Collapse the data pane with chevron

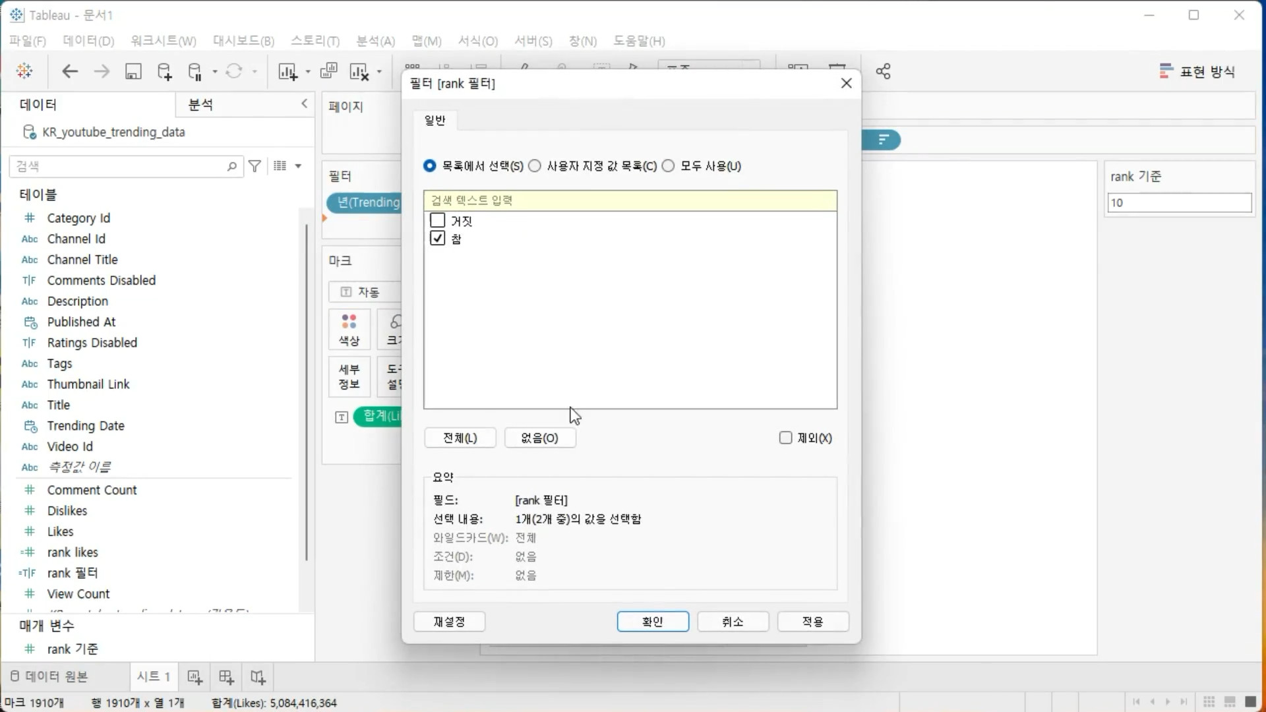click(304, 104)
